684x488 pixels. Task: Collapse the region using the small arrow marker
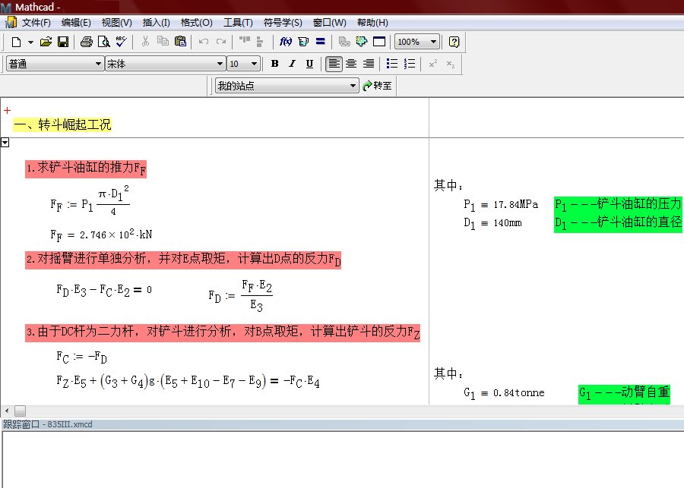point(5,143)
